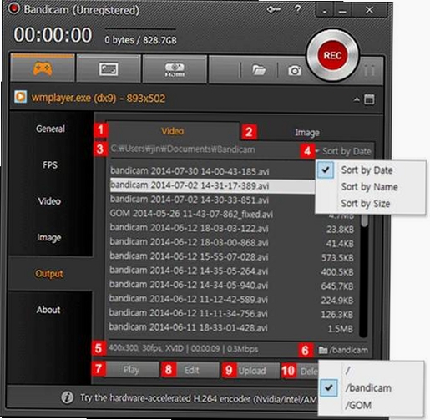
Task: Open help with the question mark icon
Action: tap(297, 9)
